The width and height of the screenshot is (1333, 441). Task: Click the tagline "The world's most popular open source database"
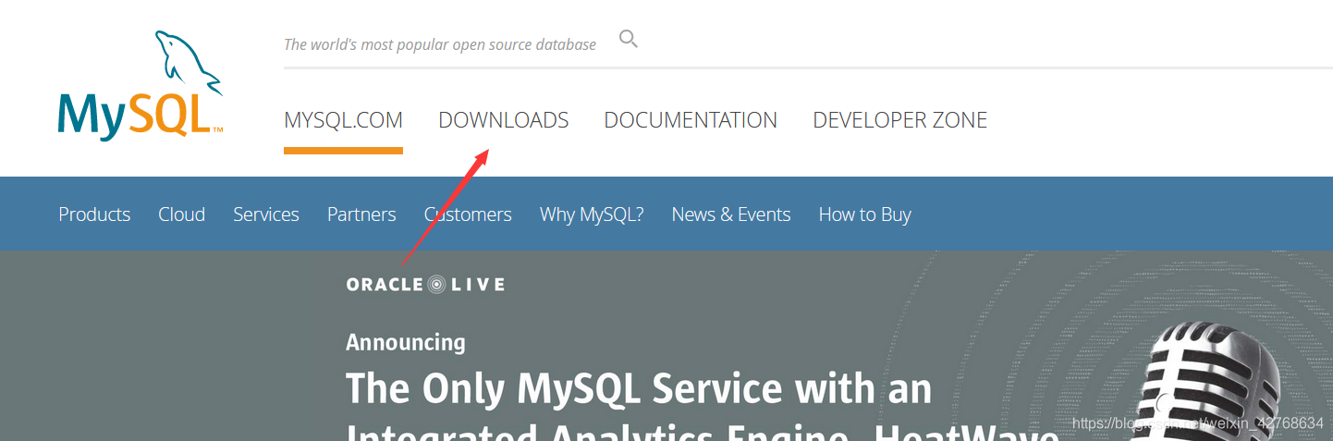[x=440, y=44]
